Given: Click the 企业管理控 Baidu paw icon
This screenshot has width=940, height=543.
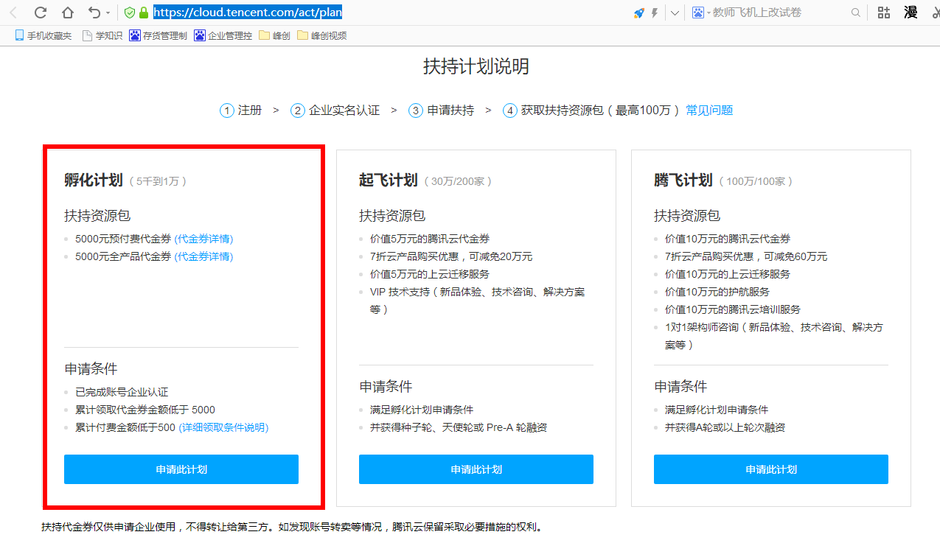Looking at the screenshot, I should coord(200,35).
